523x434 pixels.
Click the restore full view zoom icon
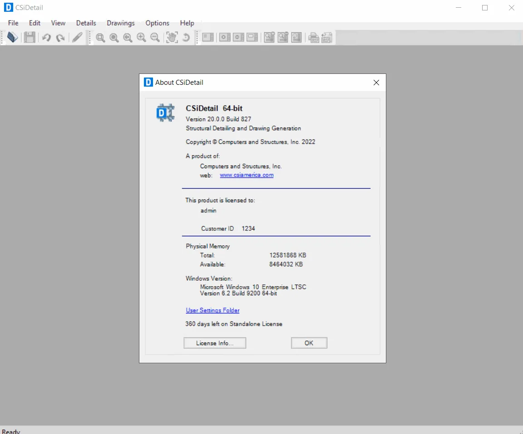pos(114,38)
